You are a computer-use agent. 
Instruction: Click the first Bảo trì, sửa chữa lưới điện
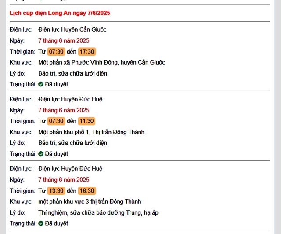[73, 73]
